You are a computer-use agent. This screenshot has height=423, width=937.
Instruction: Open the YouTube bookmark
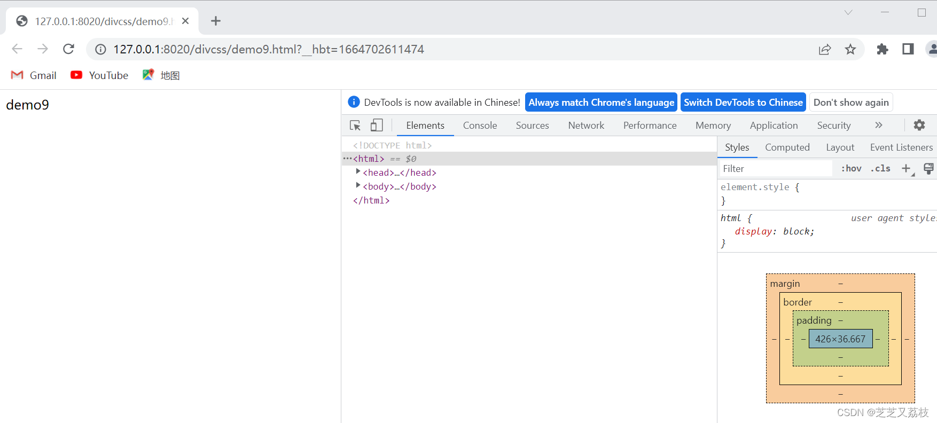click(x=99, y=75)
